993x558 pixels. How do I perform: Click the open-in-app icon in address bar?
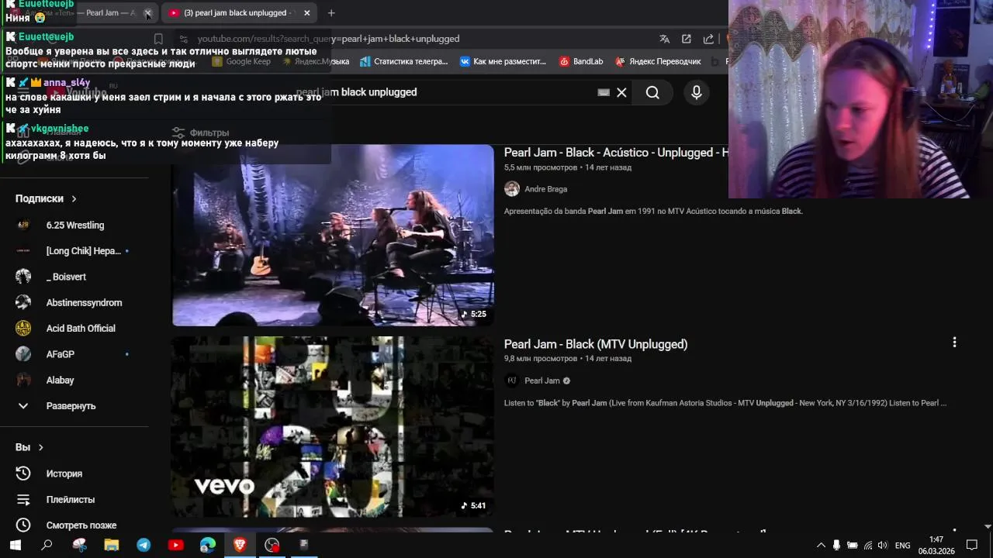click(686, 39)
